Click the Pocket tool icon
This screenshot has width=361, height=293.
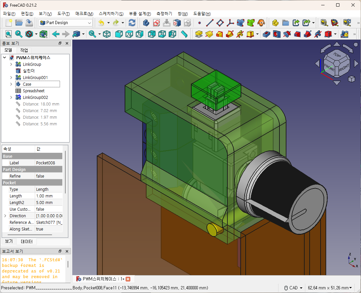pos(267,34)
